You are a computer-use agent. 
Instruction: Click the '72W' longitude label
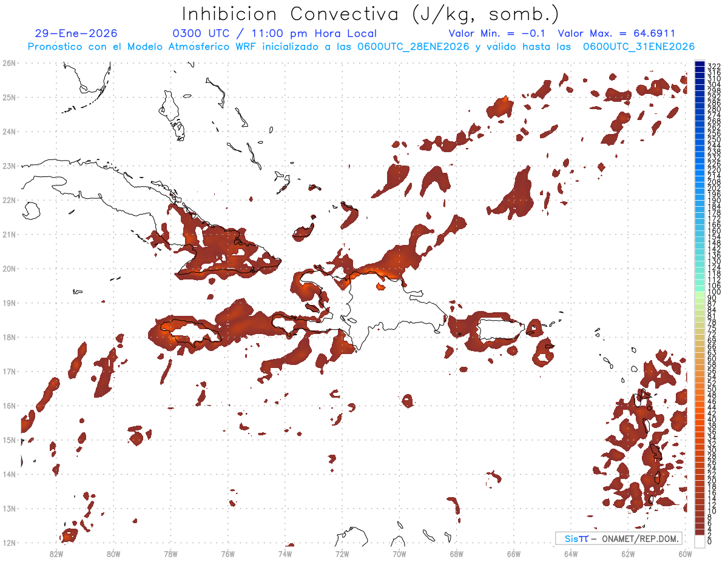[x=342, y=554]
